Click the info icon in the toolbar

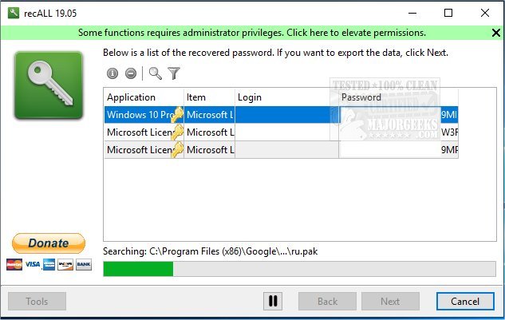tap(112, 73)
